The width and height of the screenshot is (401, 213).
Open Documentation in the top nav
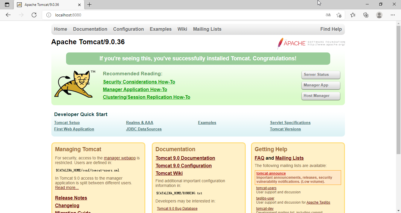click(90, 29)
